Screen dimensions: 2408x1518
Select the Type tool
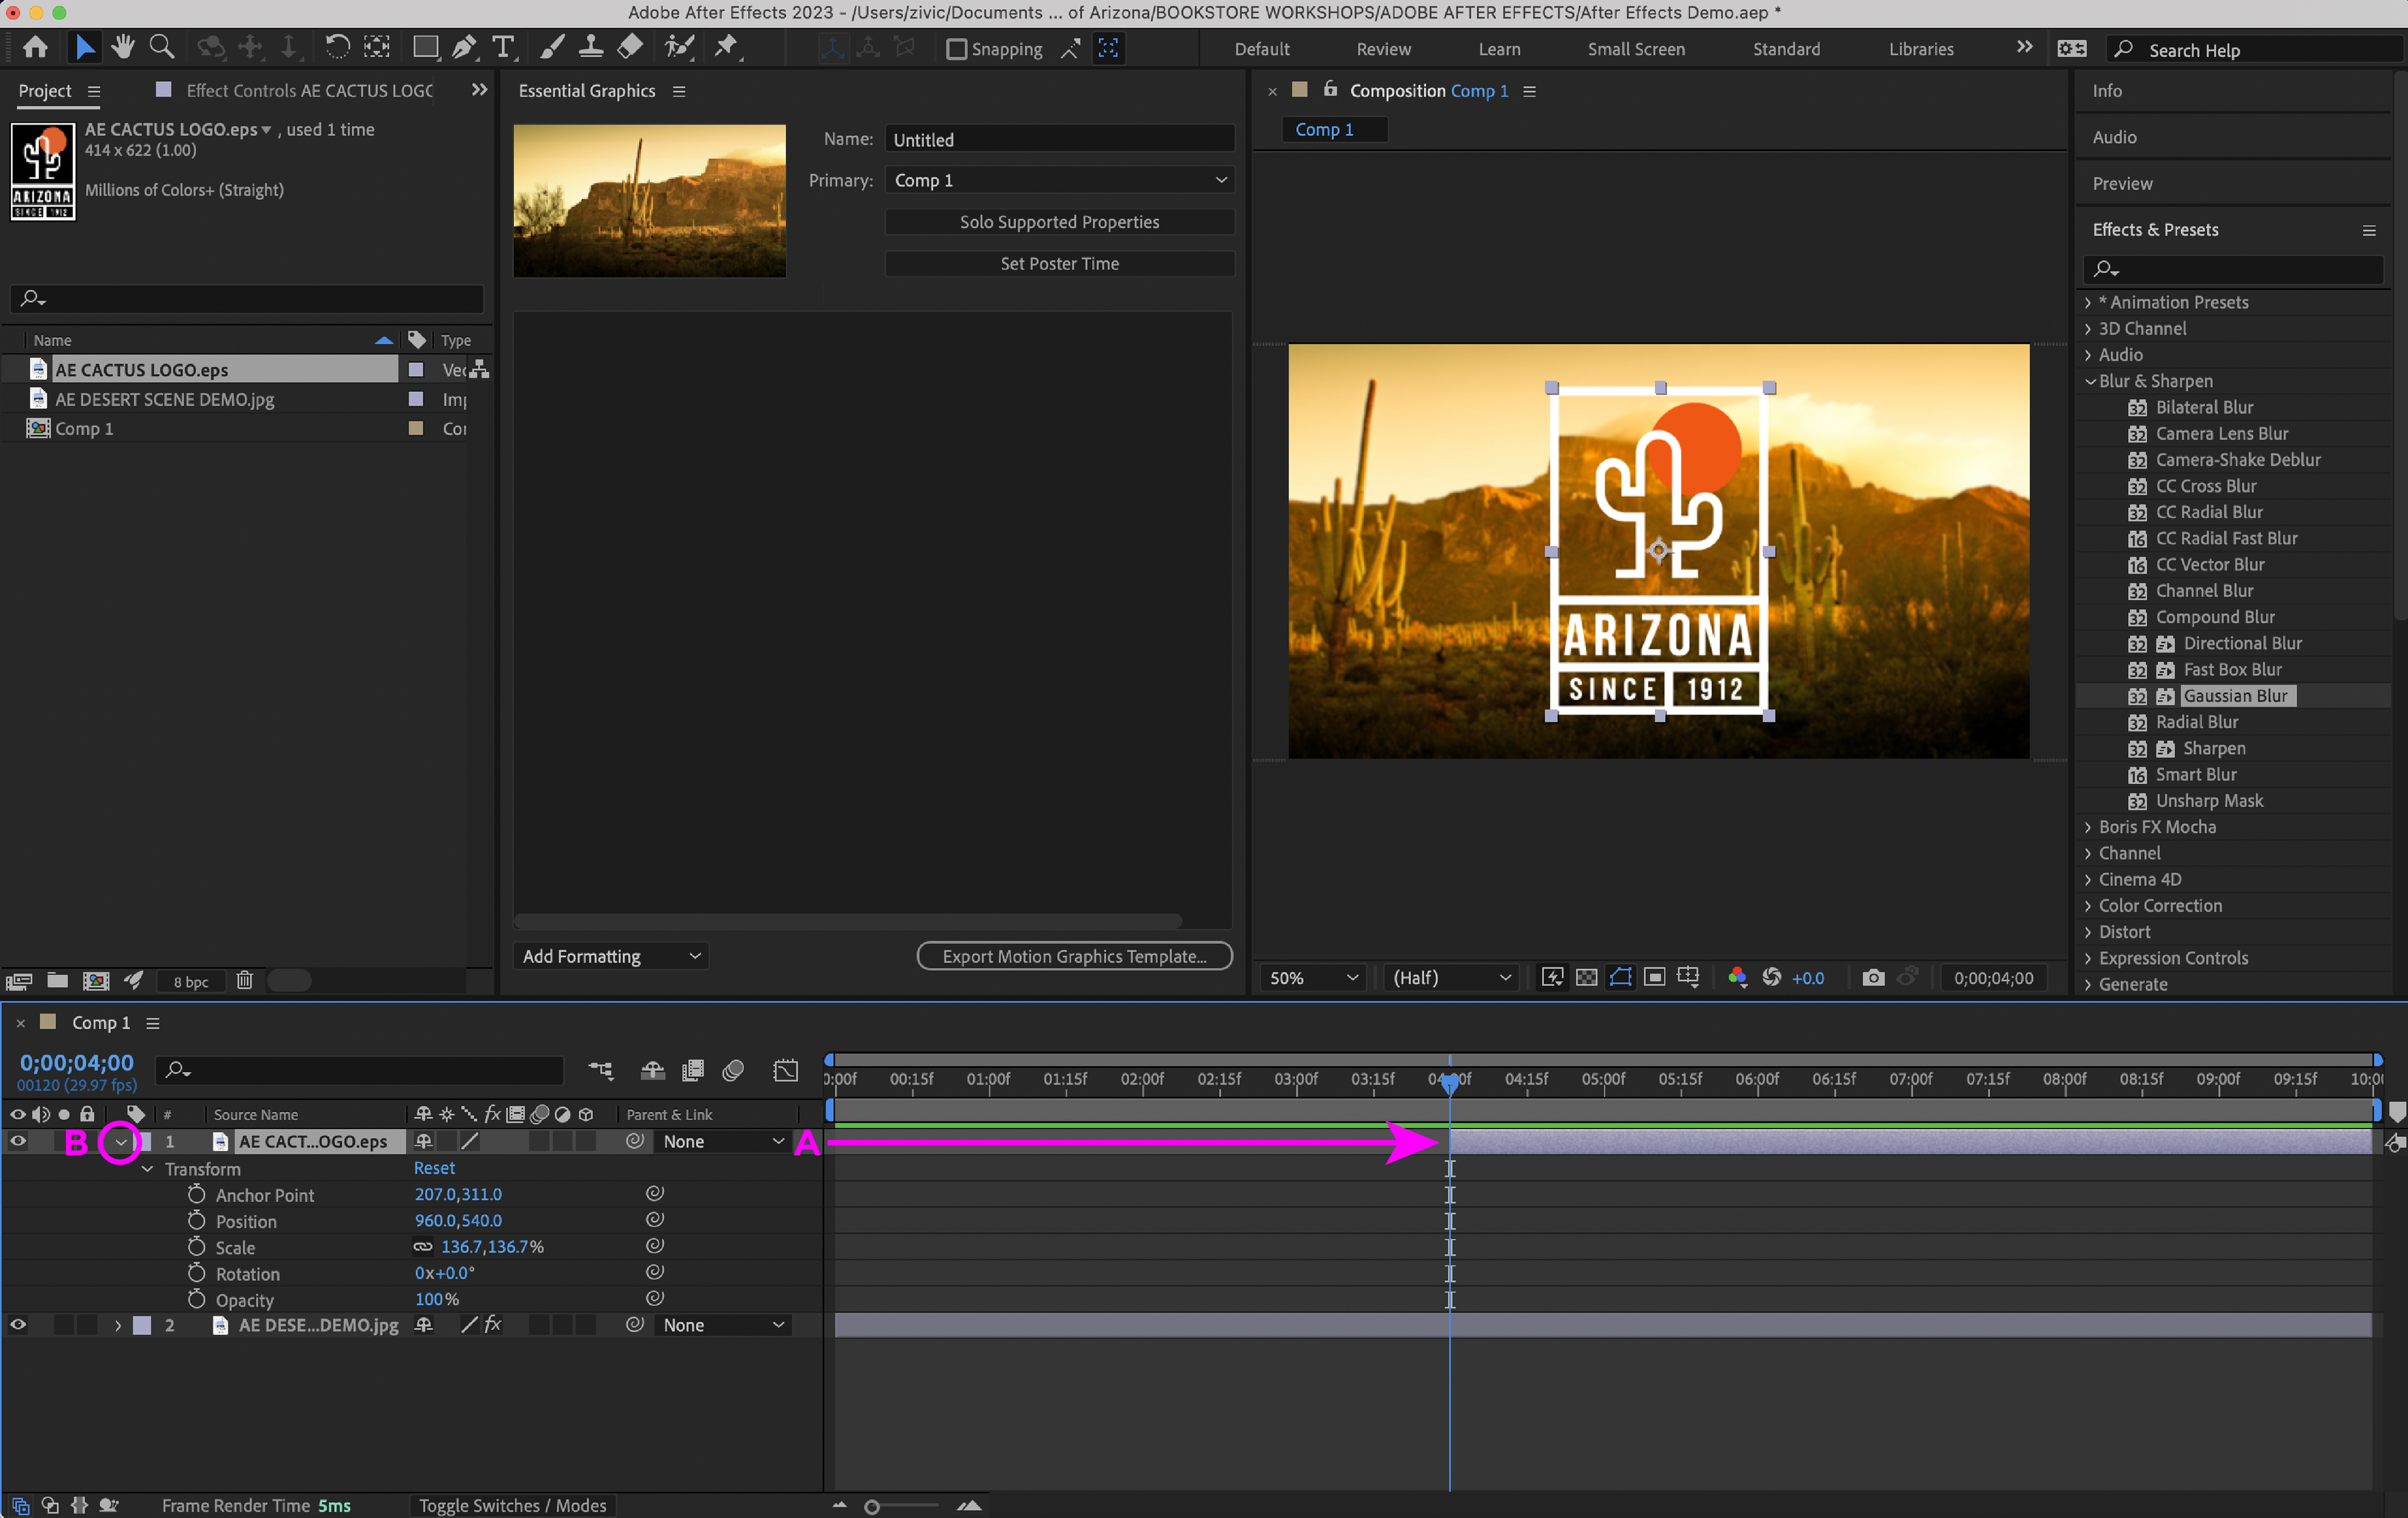tap(503, 47)
